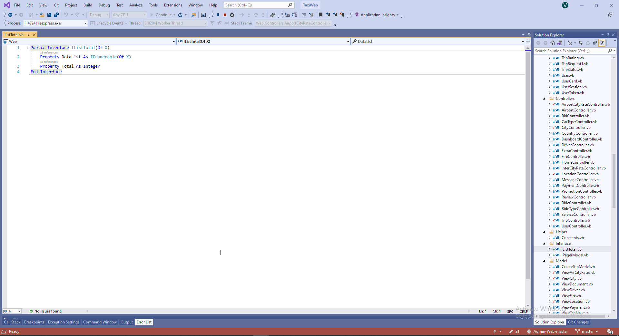The width and height of the screenshot is (619, 336).
Task: Open the Build menu
Action: (x=88, y=5)
